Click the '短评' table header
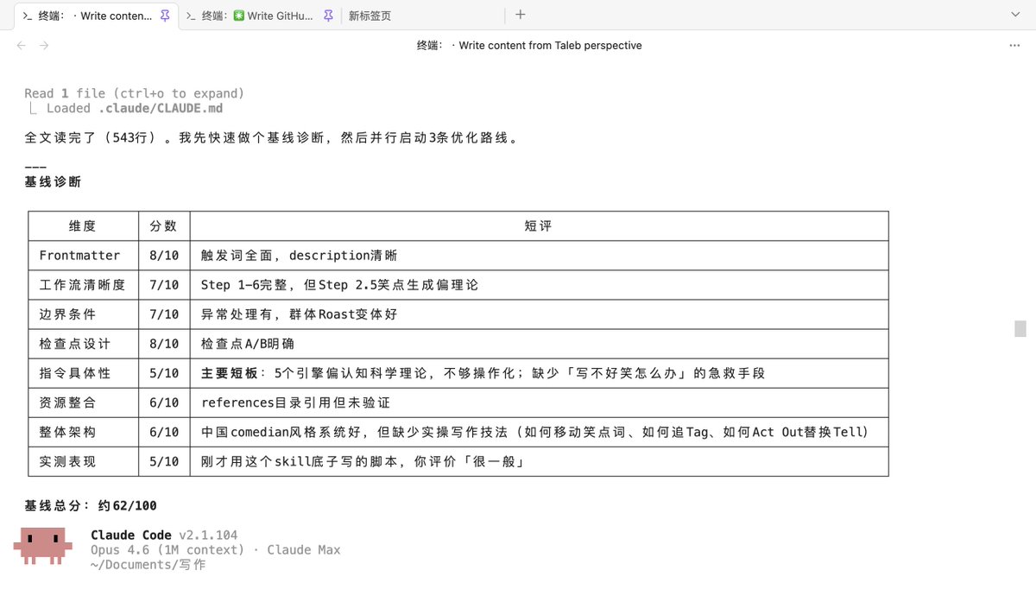The height and width of the screenshot is (602, 1036). pos(539,225)
